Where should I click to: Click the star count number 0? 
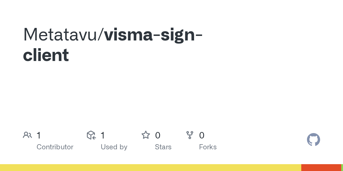(x=157, y=135)
